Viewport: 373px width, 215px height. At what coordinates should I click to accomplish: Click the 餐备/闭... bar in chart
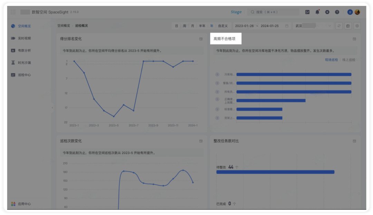coord(294,83)
